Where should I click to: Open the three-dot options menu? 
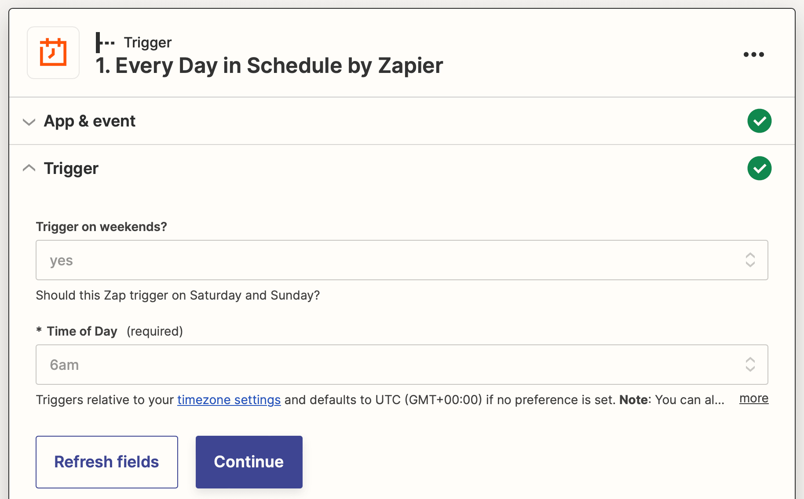(x=754, y=54)
